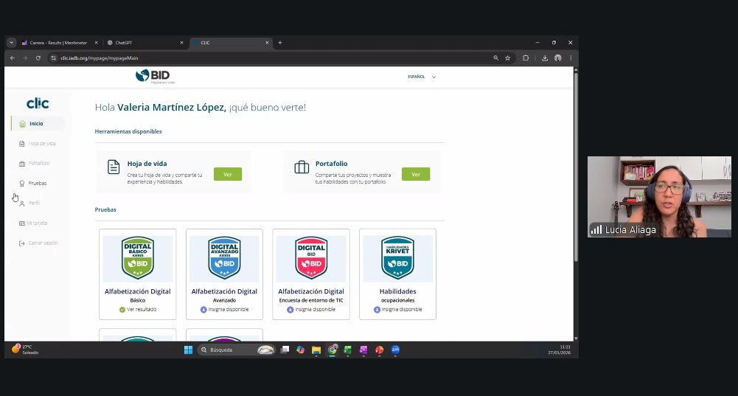Click the browser back arrow
This screenshot has height=396, width=738.
coord(13,58)
